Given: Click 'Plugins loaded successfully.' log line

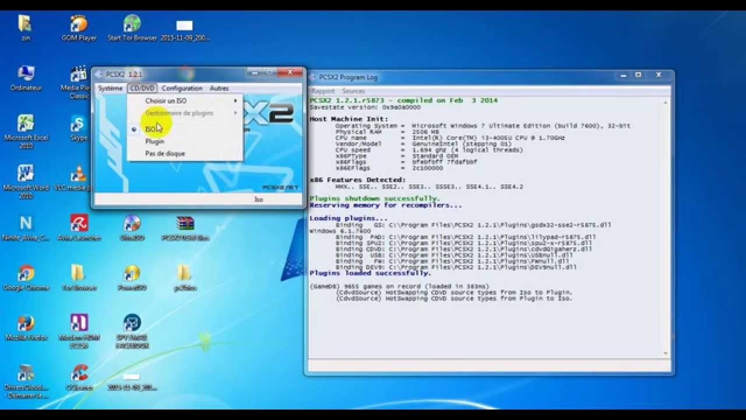Looking at the screenshot, I should point(370,273).
